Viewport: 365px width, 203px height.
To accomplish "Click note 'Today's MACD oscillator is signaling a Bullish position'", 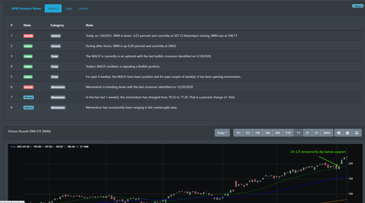I will coord(123,67).
